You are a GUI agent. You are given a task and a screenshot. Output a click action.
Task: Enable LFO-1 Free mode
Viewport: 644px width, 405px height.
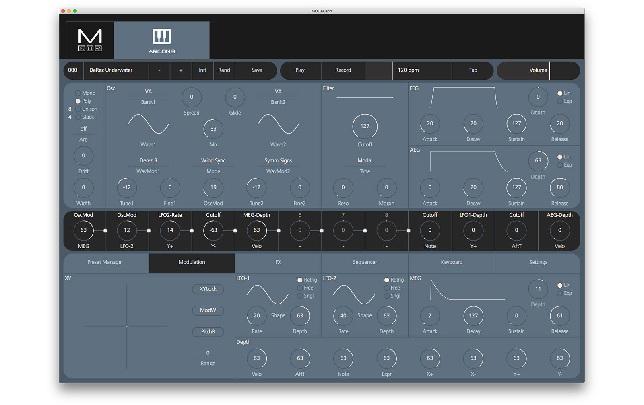305,288
